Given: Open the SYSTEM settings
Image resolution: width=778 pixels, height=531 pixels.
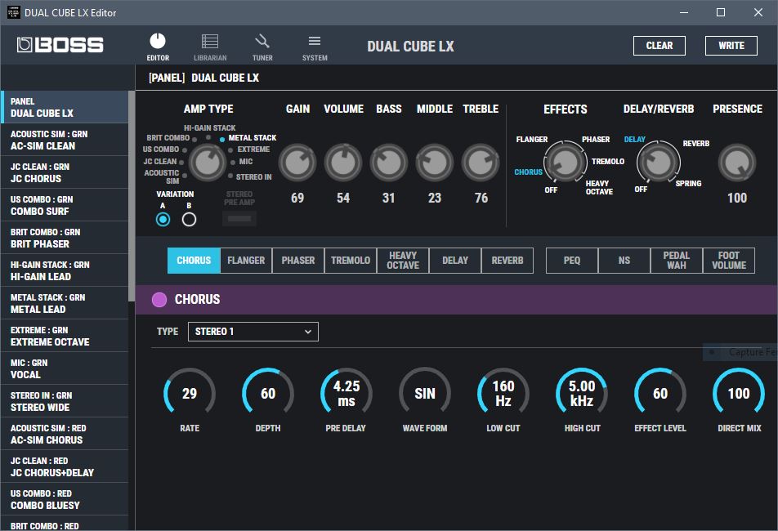Looking at the screenshot, I should click(x=315, y=45).
